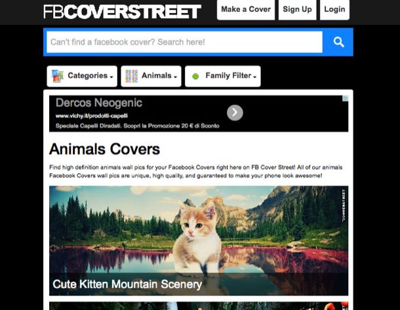Click the FBCOVERSTREET logo
The width and height of the screenshot is (400, 310).
122,11
